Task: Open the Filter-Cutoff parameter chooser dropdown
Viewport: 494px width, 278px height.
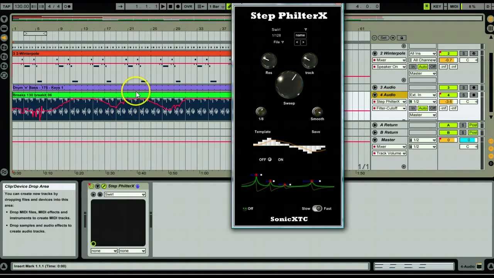Action: 389,108
